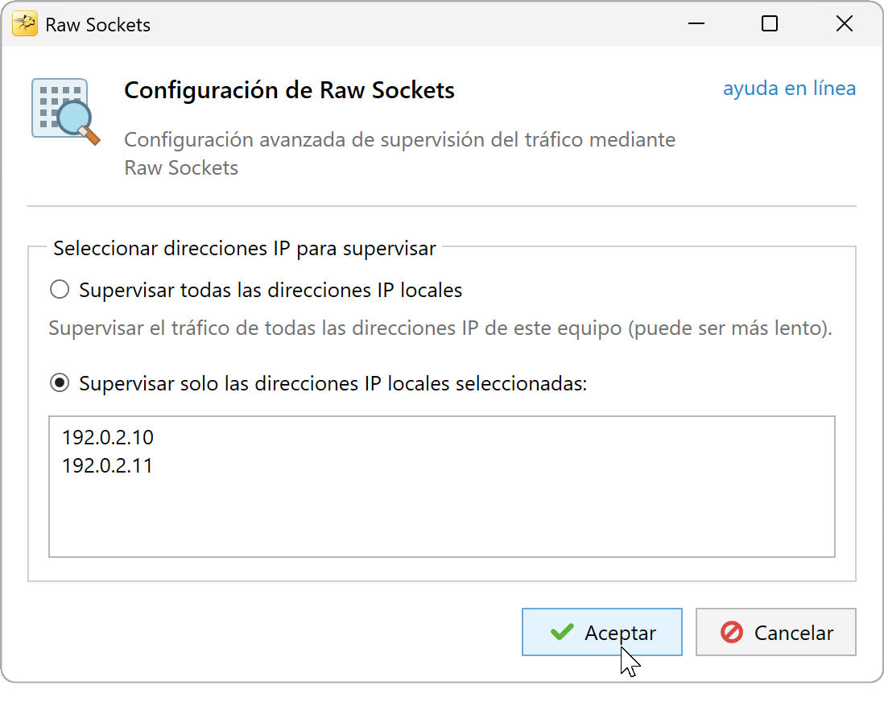The width and height of the screenshot is (884, 702).
Task: Click the Raw Sockets app icon in title bar
Action: coord(25,24)
